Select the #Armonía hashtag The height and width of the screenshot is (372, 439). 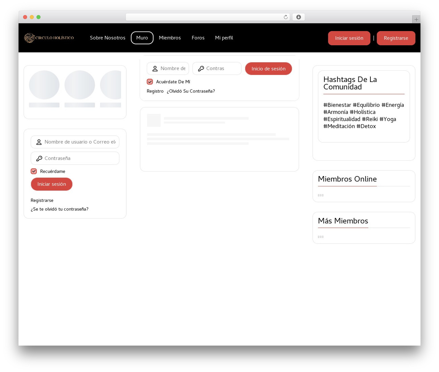coord(336,112)
